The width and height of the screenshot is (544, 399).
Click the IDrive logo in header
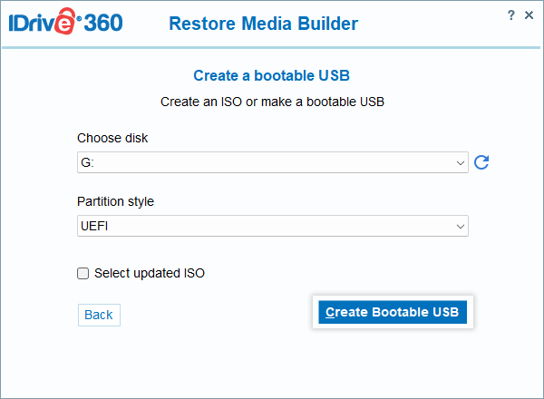(x=42, y=24)
